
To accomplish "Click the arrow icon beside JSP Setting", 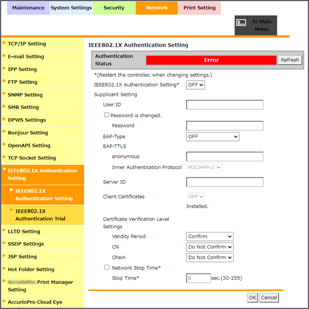I will (x=4, y=256).
